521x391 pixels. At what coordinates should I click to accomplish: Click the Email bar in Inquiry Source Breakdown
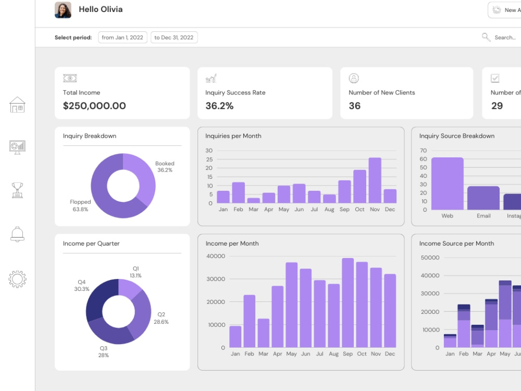pyautogui.click(x=483, y=198)
